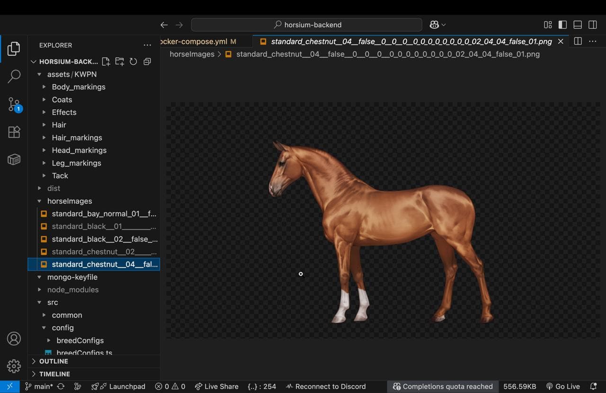This screenshot has width=606, height=393.
Task: Click horseImages in the breadcrumb
Action: pyautogui.click(x=192, y=54)
